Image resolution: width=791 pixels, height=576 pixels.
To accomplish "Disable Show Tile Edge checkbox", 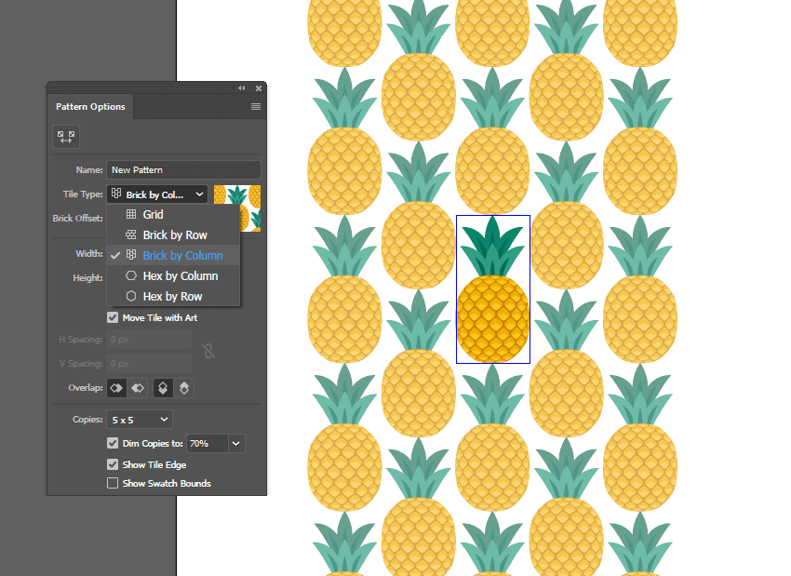I will click(x=113, y=464).
